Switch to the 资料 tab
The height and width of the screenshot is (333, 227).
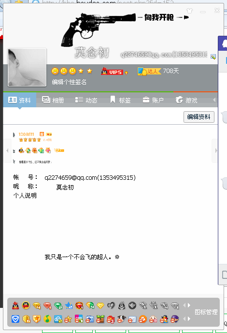pyautogui.click(x=19, y=100)
